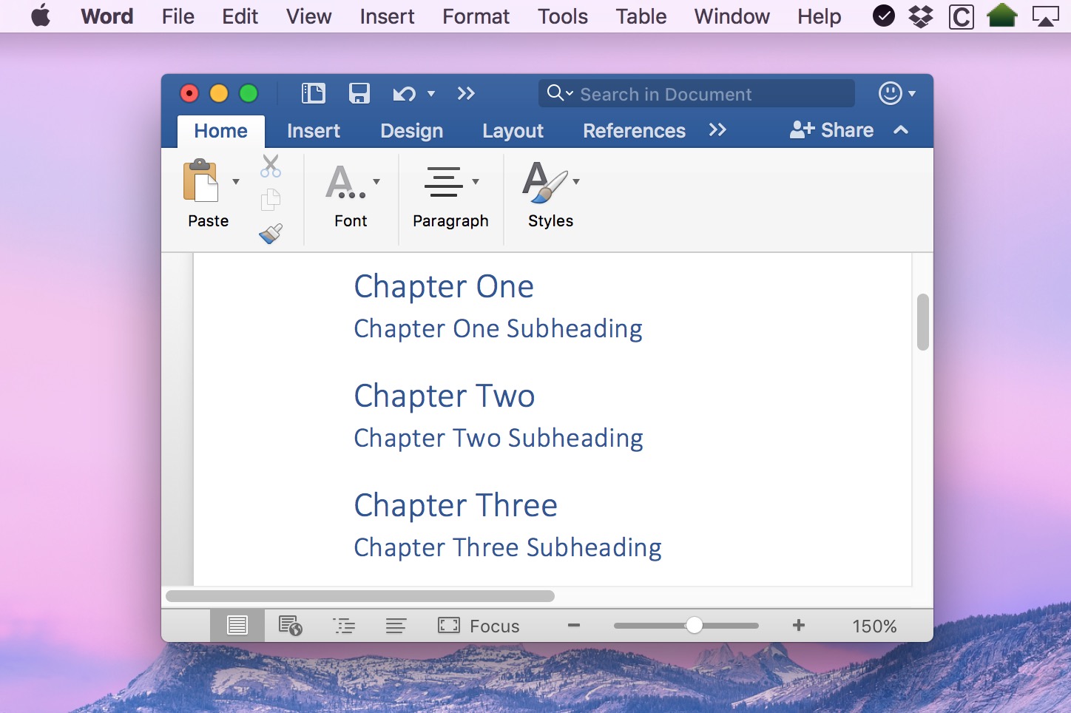The height and width of the screenshot is (713, 1071).
Task: Click the Chapter Three heading
Action: coord(456,506)
